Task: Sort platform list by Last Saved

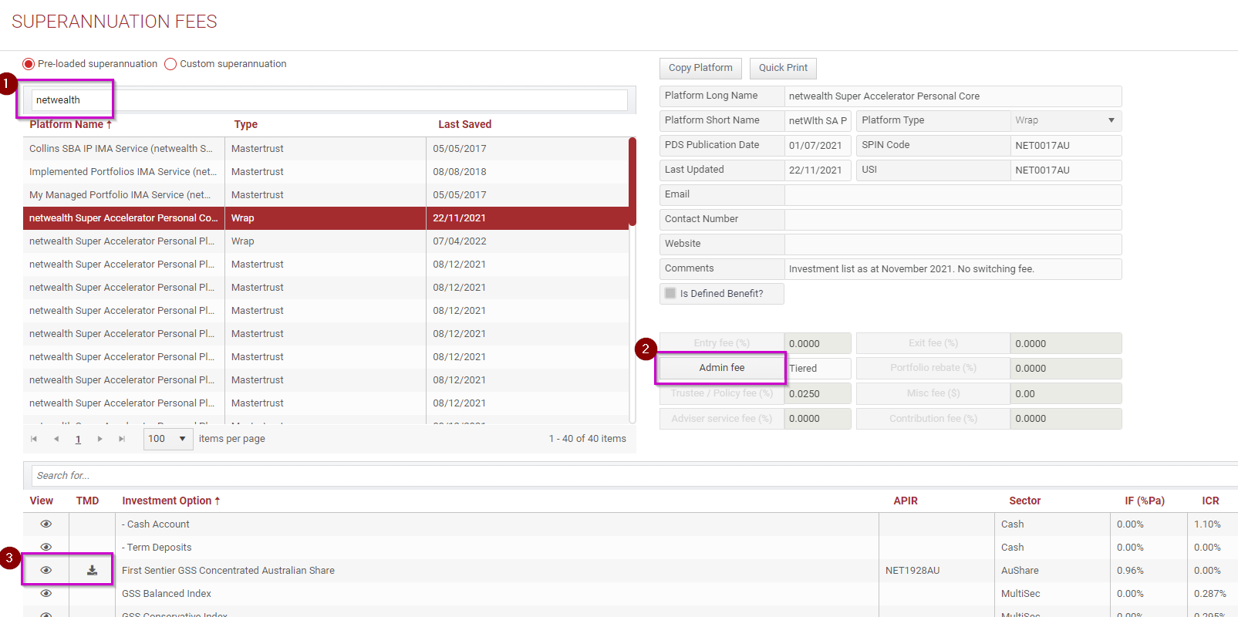Action: coord(465,124)
